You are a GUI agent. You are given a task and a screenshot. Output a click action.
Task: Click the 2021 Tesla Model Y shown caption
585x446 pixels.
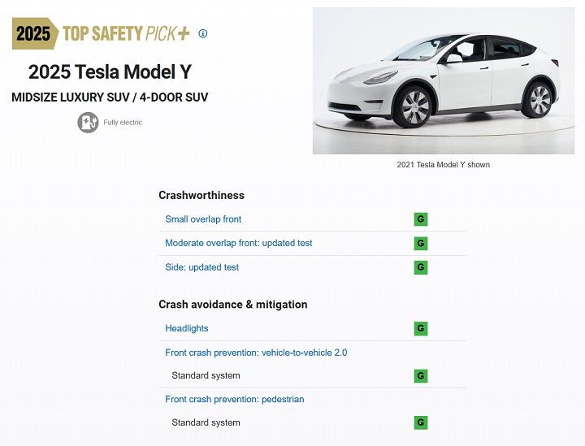pyautogui.click(x=444, y=165)
